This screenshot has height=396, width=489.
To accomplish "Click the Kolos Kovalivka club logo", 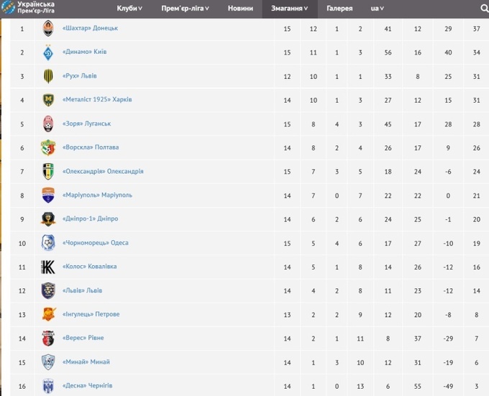I will [x=48, y=267].
